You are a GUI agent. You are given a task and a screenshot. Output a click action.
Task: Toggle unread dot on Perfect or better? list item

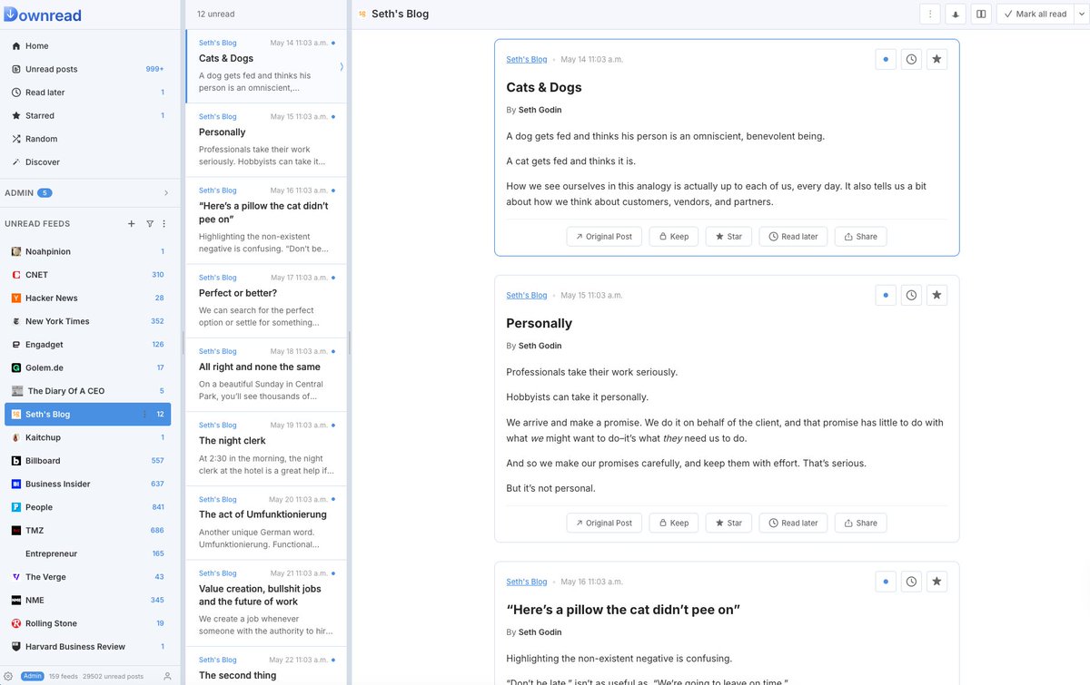point(333,278)
